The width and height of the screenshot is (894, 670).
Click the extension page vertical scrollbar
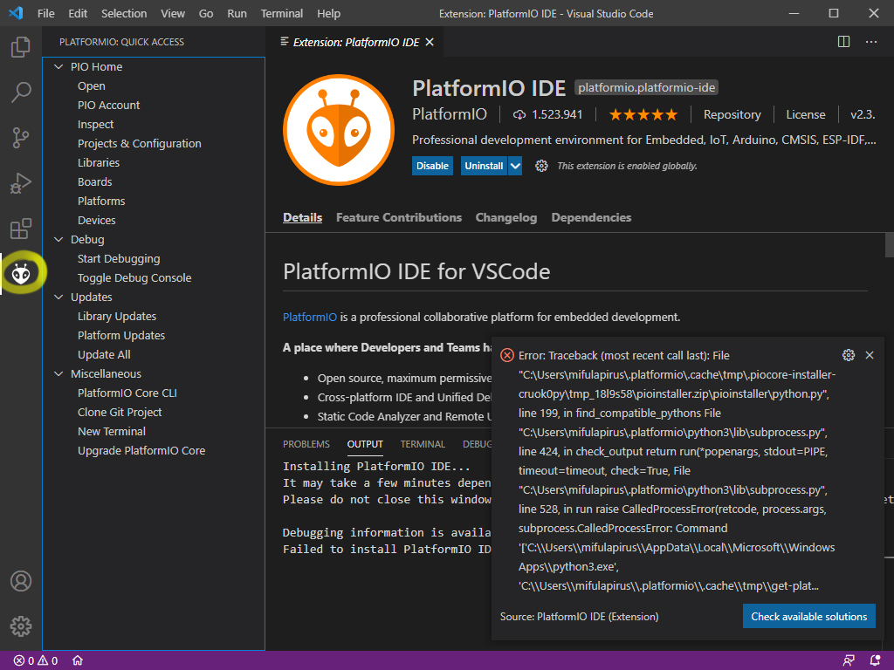[890, 245]
